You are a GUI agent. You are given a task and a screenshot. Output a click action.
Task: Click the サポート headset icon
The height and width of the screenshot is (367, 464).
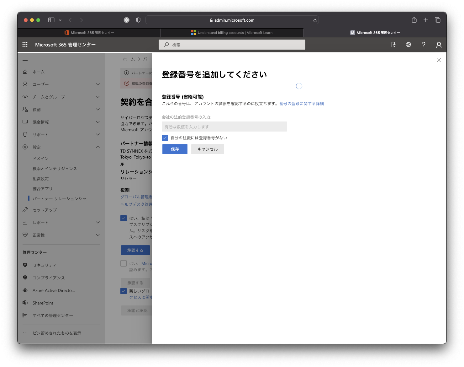point(25,134)
